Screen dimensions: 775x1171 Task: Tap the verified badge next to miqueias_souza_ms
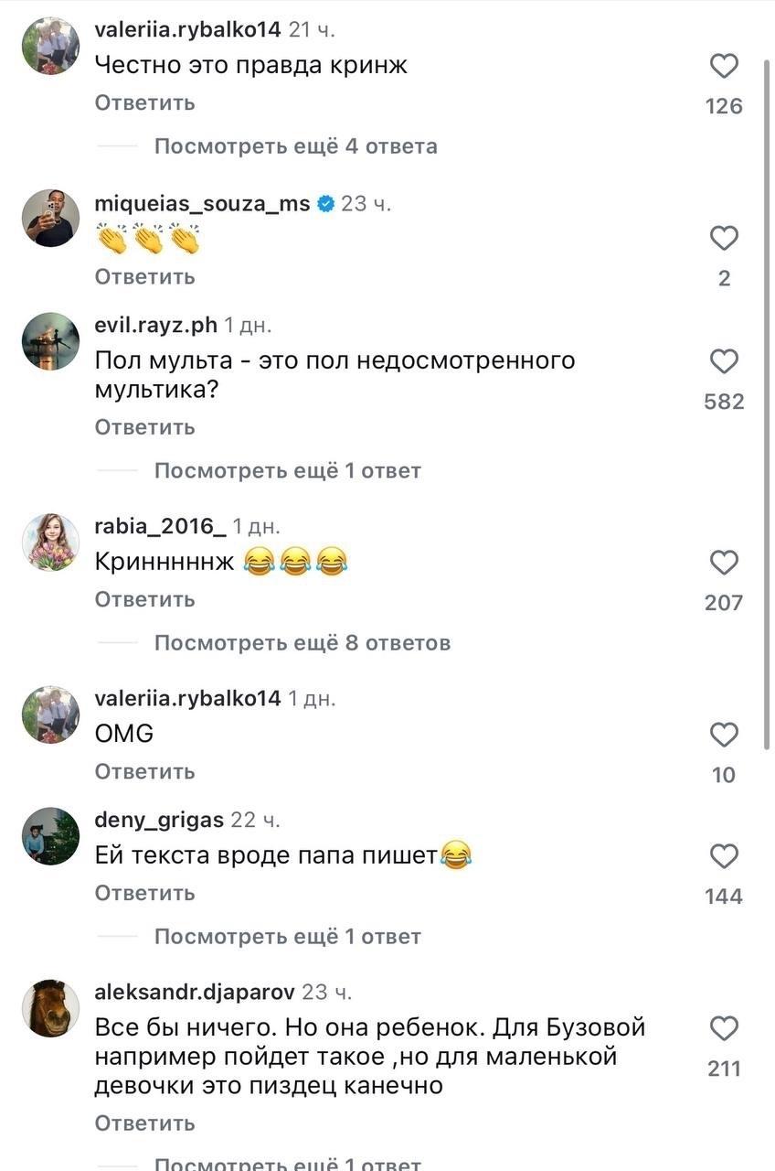pos(325,204)
